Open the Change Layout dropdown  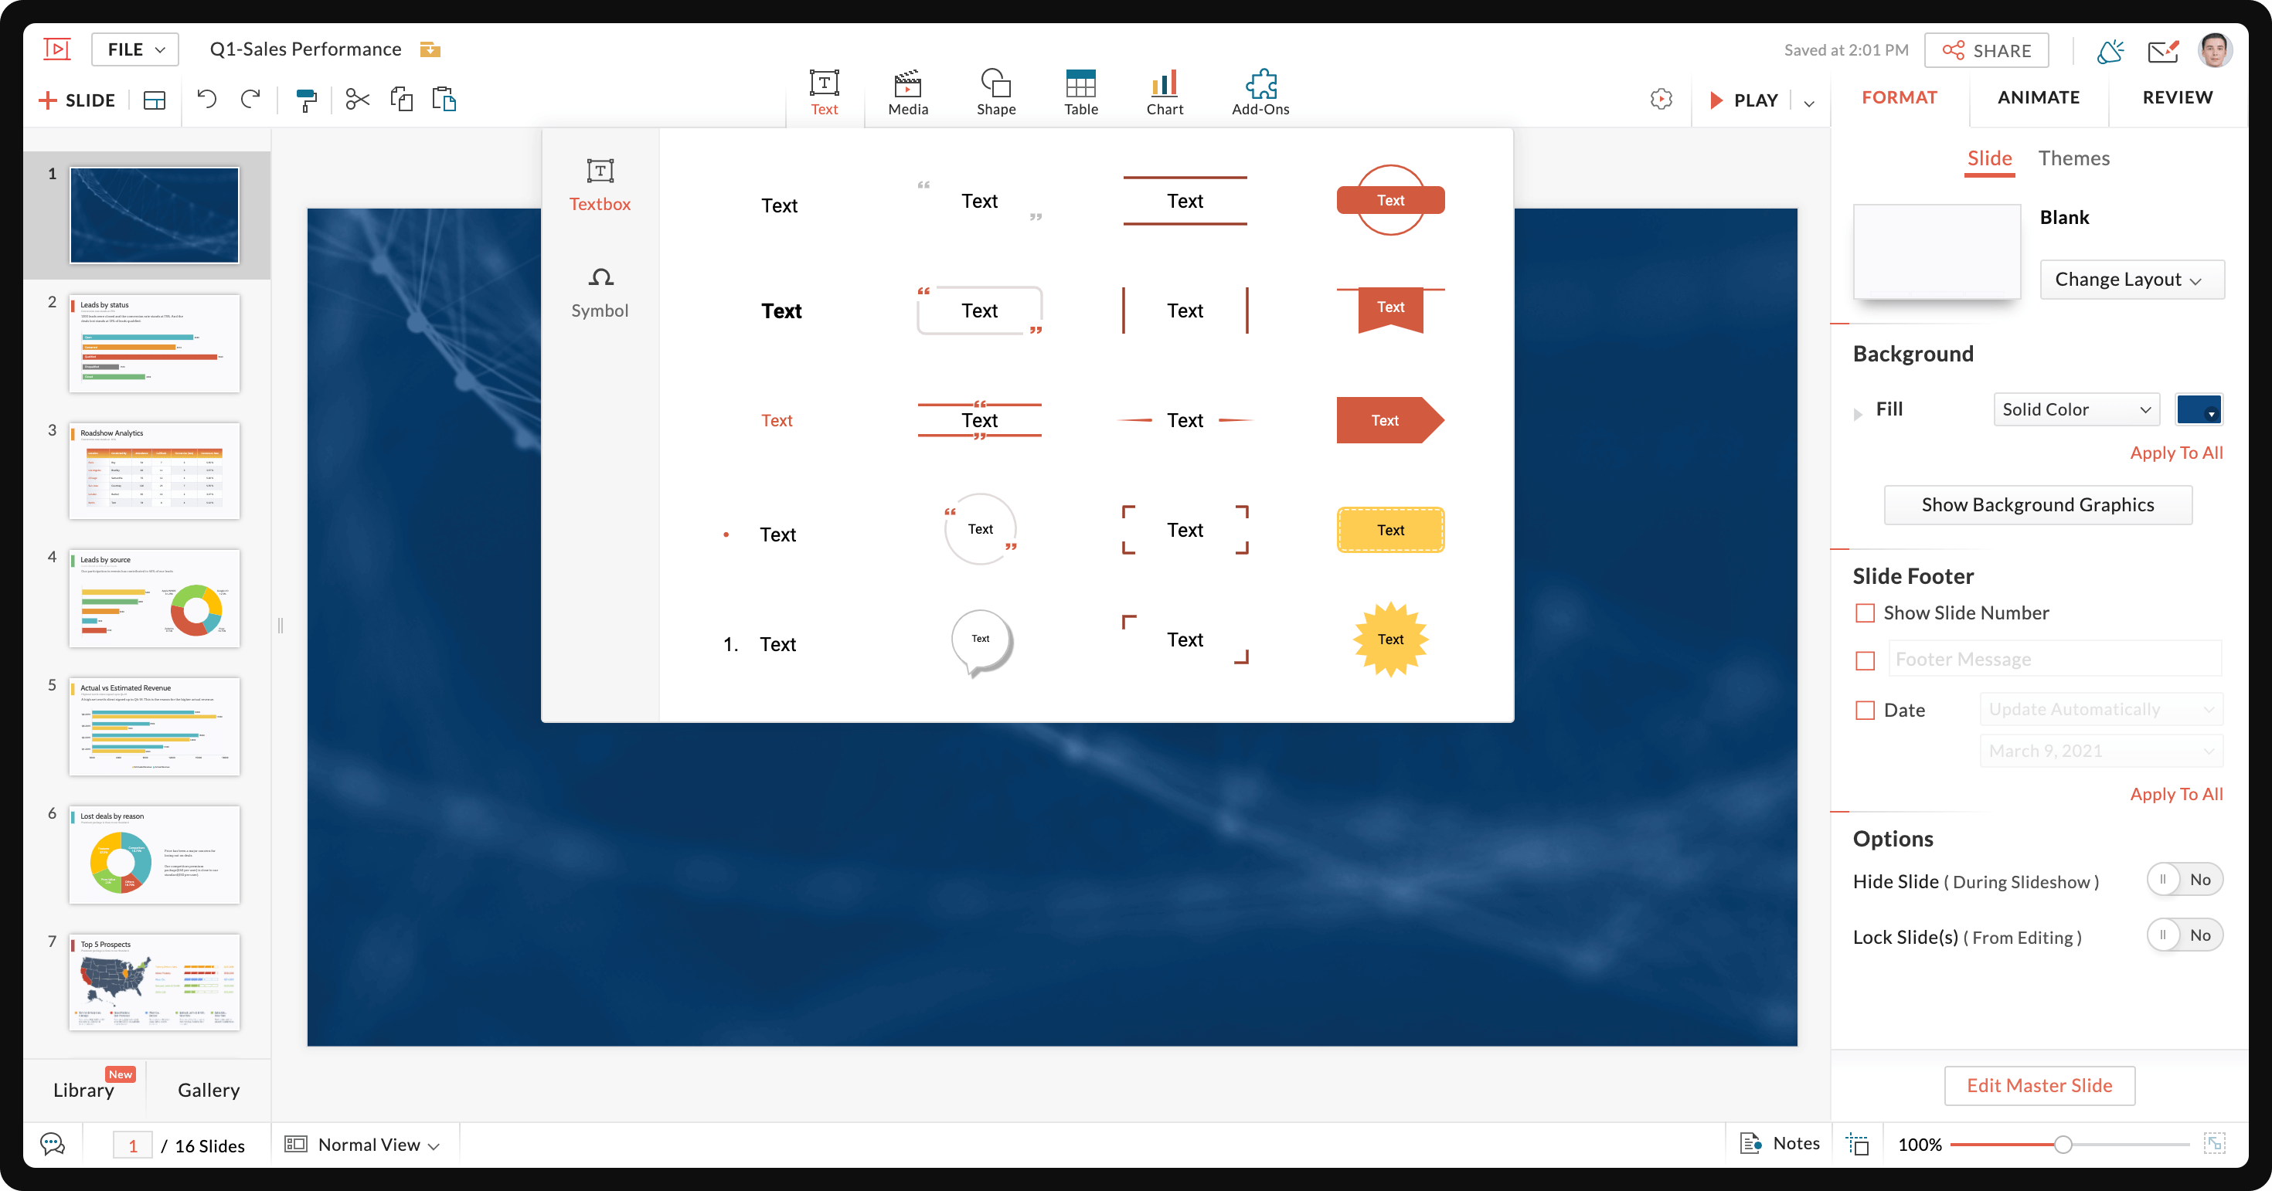(x=2132, y=279)
